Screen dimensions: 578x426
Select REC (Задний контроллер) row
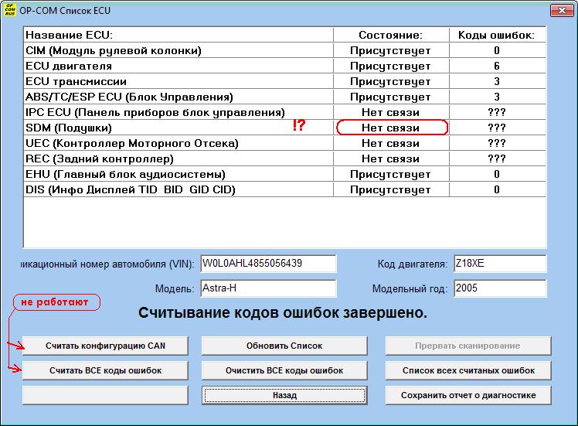point(284,158)
